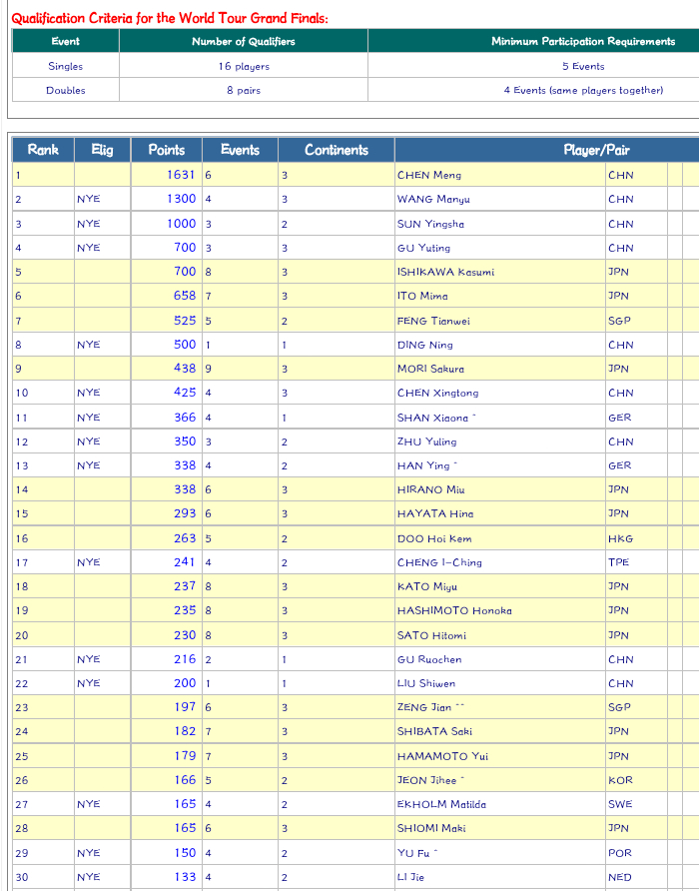Image resolution: width=699 pixels, height=891 pixels.
Task: Select player name LIU Shiwen
Action: (426, 683)
